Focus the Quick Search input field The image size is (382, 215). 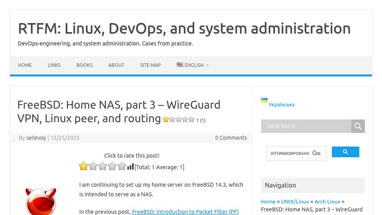[306, 126]
